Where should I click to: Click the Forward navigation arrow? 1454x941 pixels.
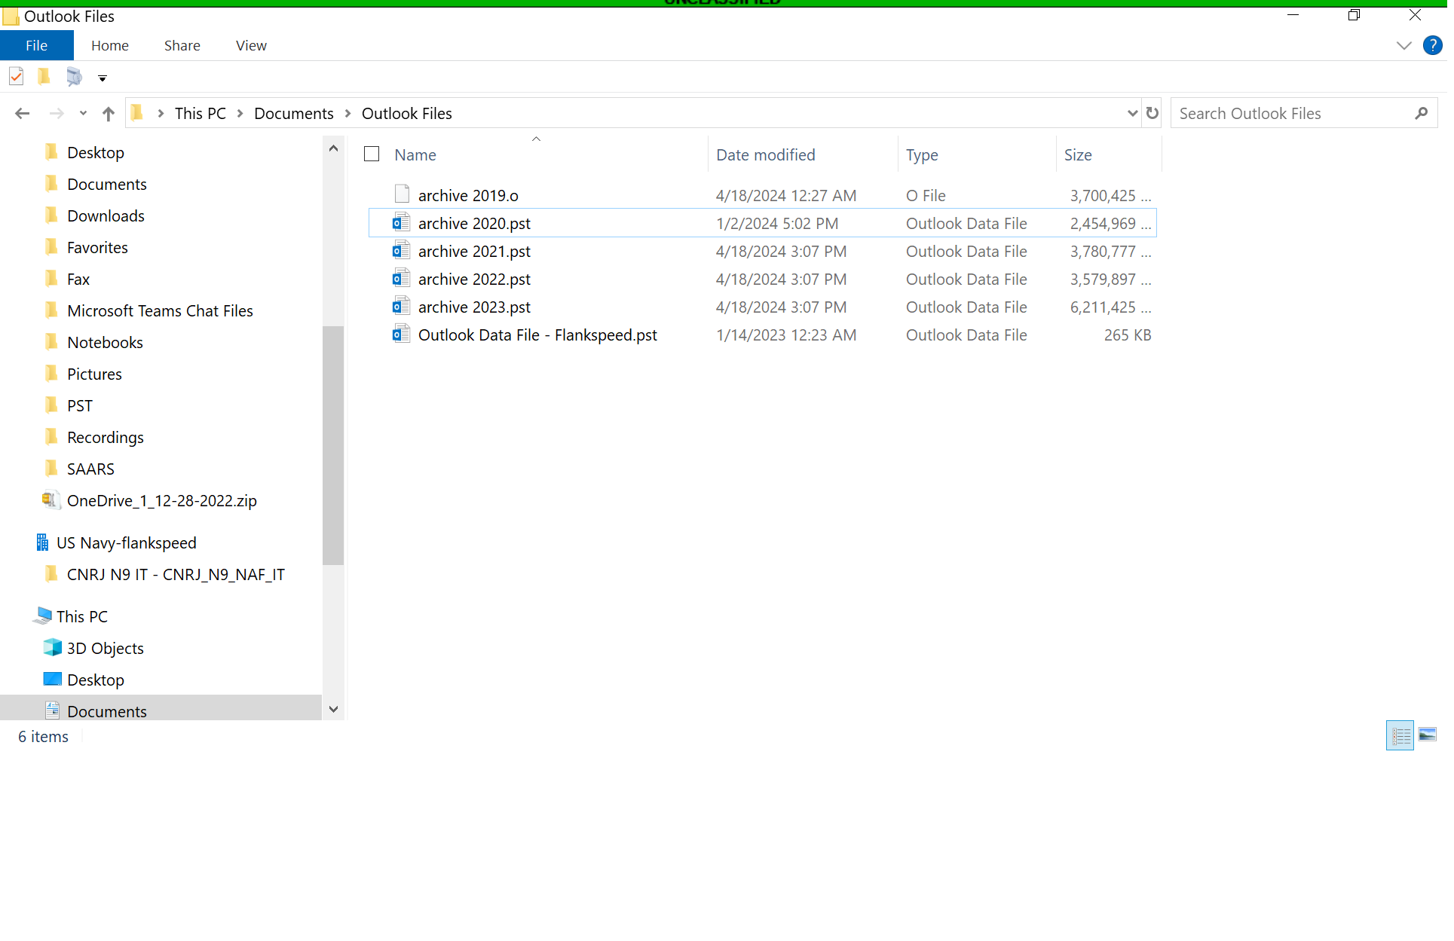tap(57, 114)
